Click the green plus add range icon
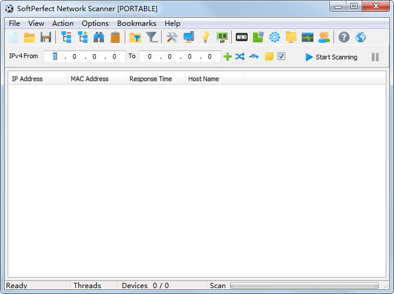The width and height of the screenshot is (394, 294). pyautogui.click(x=227, y=57)
